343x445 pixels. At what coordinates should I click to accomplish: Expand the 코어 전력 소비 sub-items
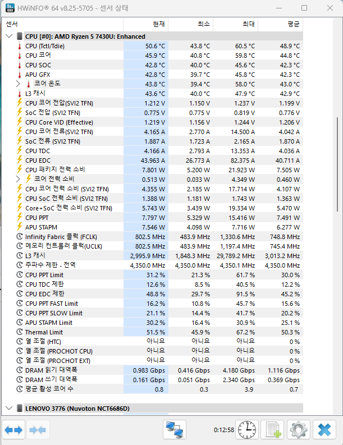pos(18,180)
